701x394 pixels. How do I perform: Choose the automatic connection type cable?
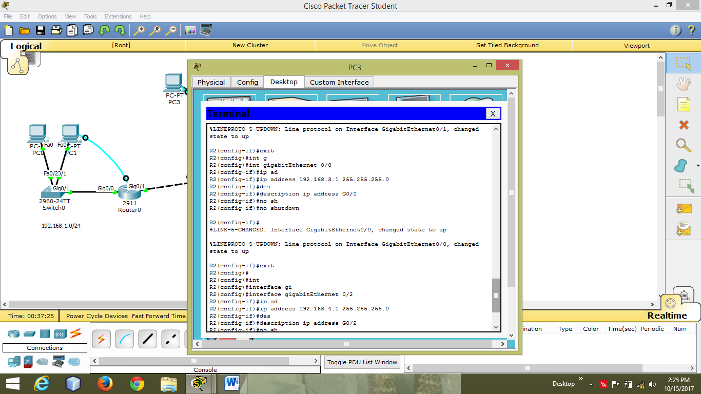pyautogui.click(x=101, y=339)
